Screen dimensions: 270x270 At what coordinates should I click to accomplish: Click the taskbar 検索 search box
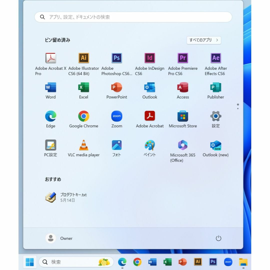tap(76, 262)
